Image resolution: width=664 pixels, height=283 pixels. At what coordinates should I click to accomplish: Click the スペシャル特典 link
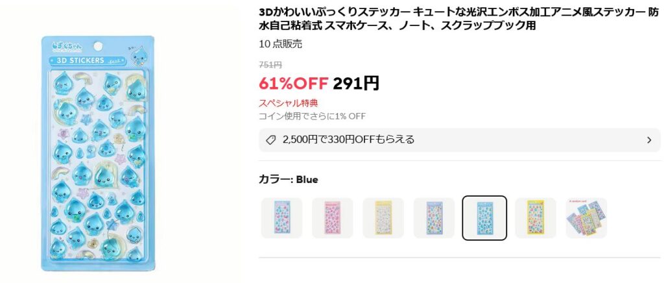tap(288, 103)
